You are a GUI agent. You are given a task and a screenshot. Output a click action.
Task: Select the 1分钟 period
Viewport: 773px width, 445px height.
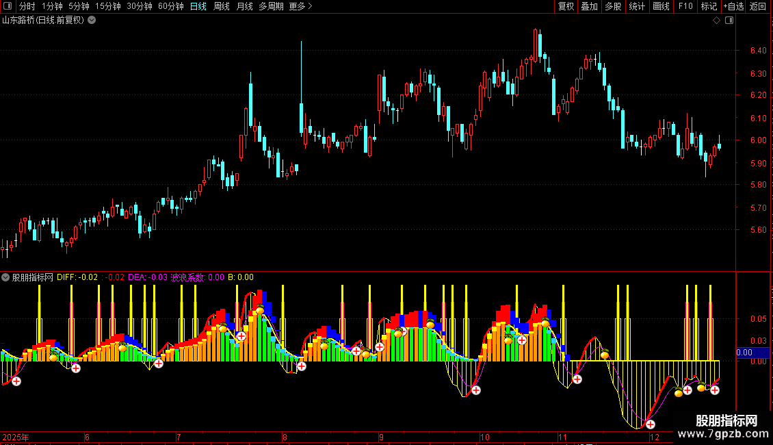52,6
